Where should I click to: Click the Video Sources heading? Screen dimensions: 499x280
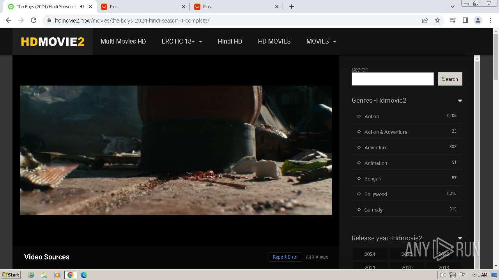(47, 257)
